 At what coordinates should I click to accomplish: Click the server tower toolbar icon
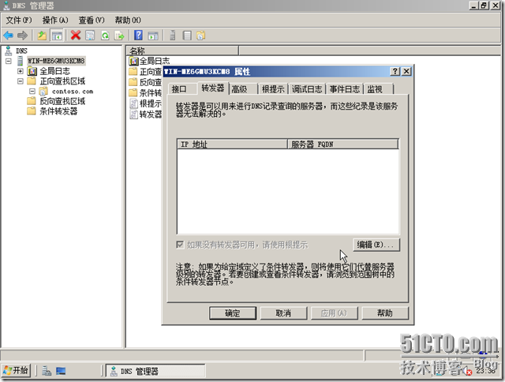coord(173,35)
